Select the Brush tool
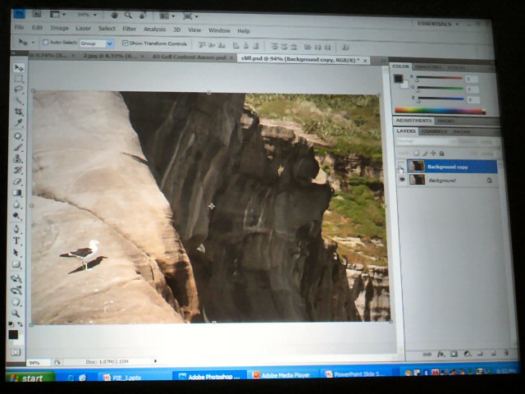 coord(18,148)
